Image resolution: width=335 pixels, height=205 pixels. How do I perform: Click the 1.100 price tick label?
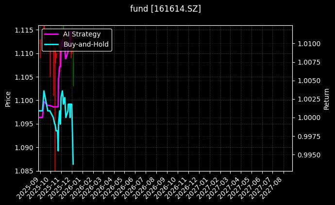tap(24, 101)
